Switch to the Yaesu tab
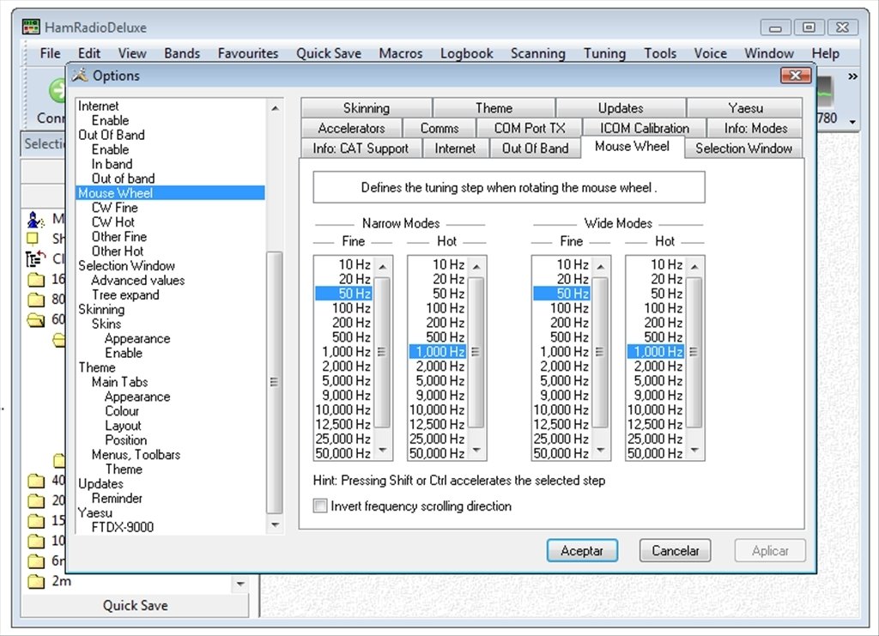 (745, 107)
